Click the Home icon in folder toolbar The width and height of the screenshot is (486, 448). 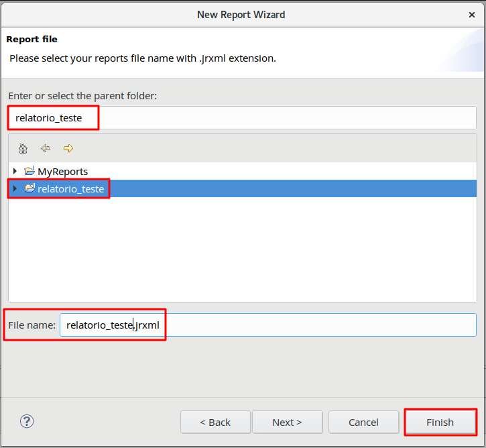pos(23,148)
